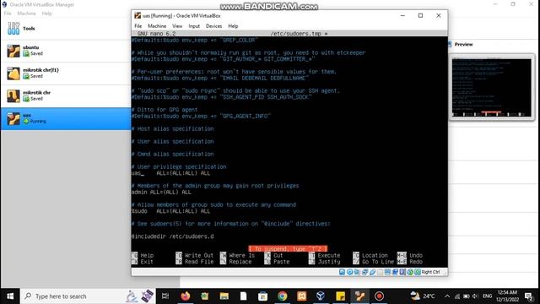Open Task View from the taskbar
The image size is (540, 304).
[165, 296]
